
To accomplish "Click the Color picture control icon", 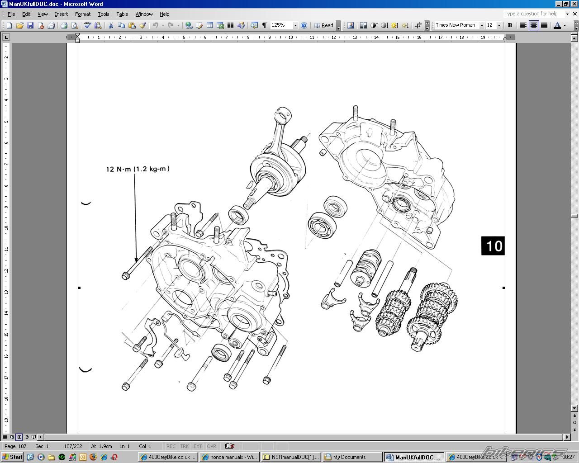I will pyautogui.click(x=363, y=25).
